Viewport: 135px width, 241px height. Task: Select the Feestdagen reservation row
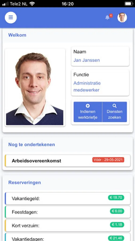(x=68, y=212)
